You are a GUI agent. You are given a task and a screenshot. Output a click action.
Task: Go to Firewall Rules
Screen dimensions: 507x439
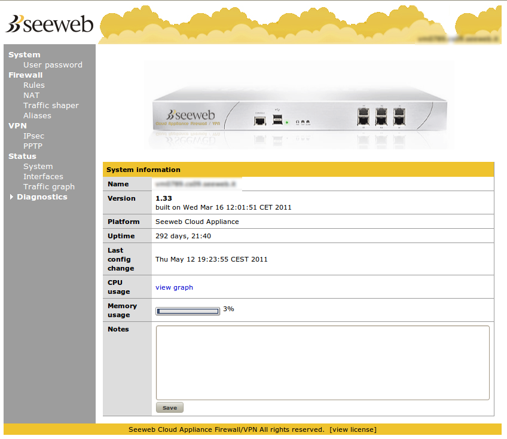pos(34,85)
